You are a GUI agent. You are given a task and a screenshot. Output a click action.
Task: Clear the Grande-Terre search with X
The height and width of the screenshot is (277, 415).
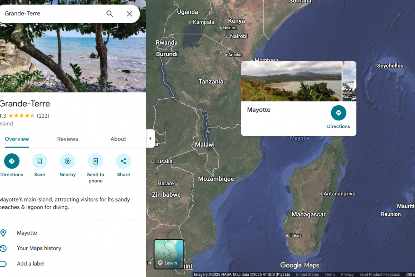pyautogui.click(x=129, y=14)
